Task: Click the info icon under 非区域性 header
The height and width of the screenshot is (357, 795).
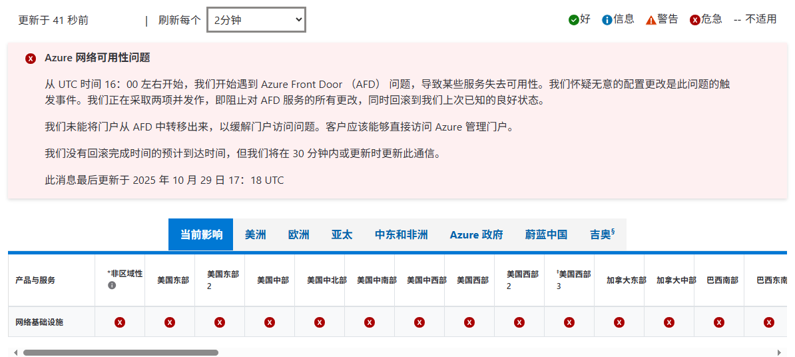Action: click(112, 286)
